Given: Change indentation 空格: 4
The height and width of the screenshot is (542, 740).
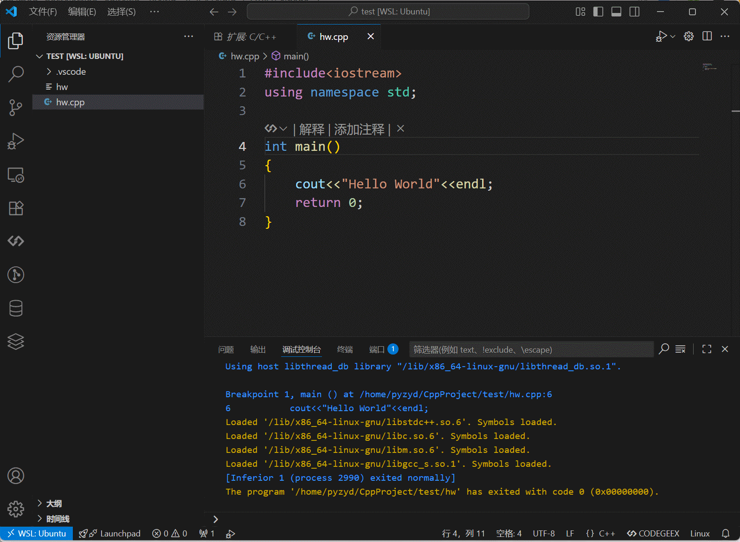Looking at the screenshot, I should pos(509,534).
